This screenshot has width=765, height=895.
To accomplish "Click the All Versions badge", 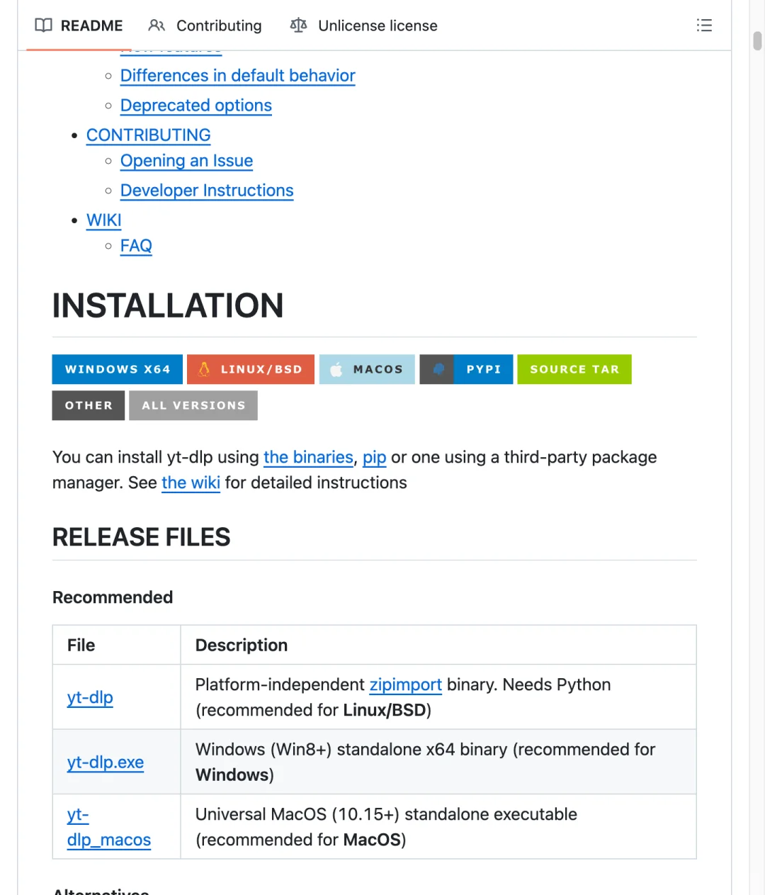I will 193,405.
